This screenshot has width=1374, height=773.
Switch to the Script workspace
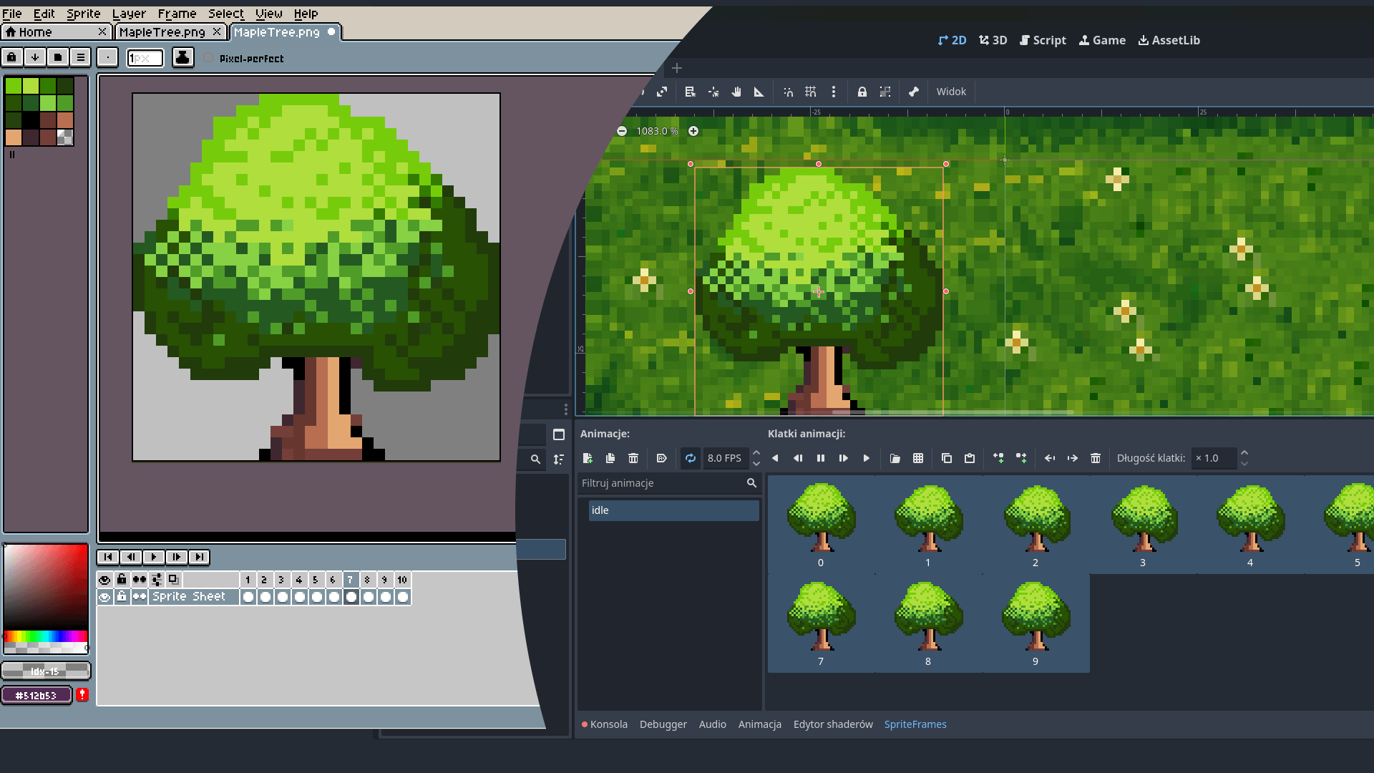[x=1043, y=40]
